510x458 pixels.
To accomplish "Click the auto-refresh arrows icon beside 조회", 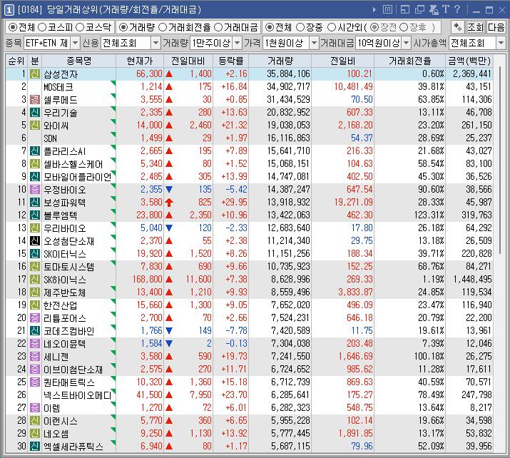I will [458, 27].
